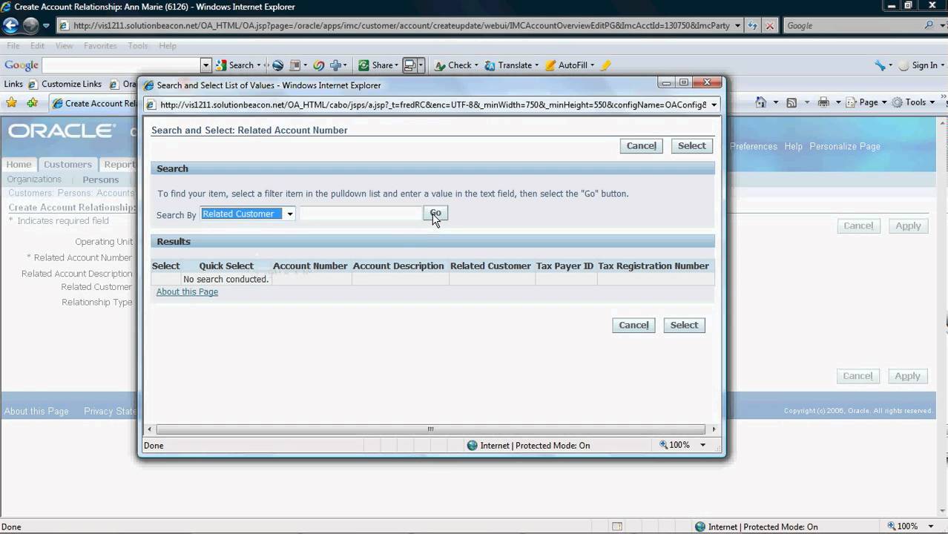Click the Google toolbar globe news icon
The width and height of the screenshot is (948, 534).
[x=278, y=65]
